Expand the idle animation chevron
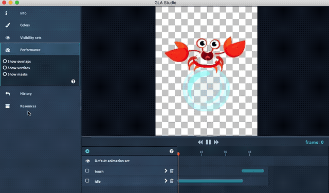 tap(166, 181)
